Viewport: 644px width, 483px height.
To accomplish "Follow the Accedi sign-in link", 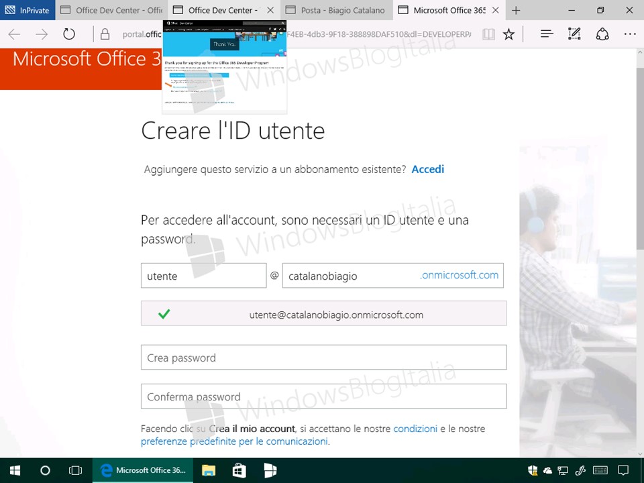I will coord(427,169).
